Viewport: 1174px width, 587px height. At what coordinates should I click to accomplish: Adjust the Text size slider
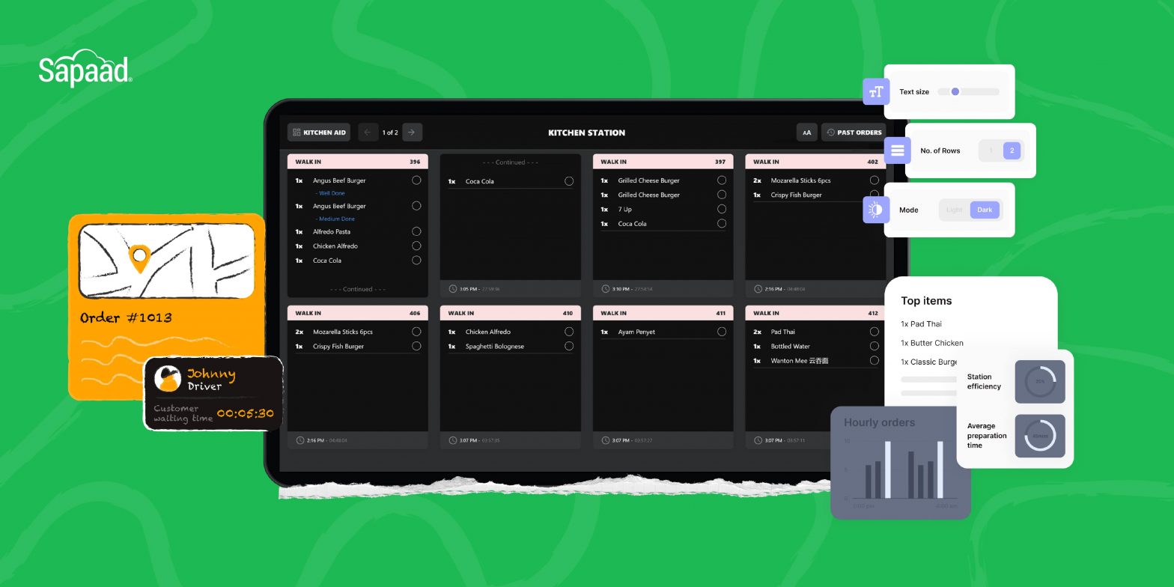pyautogui.click(x=968, y=91)
